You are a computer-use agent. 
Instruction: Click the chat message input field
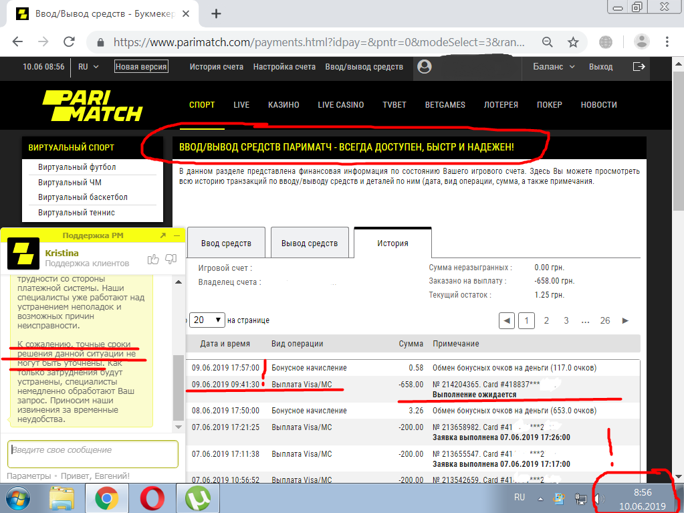[x=93, y=453]
